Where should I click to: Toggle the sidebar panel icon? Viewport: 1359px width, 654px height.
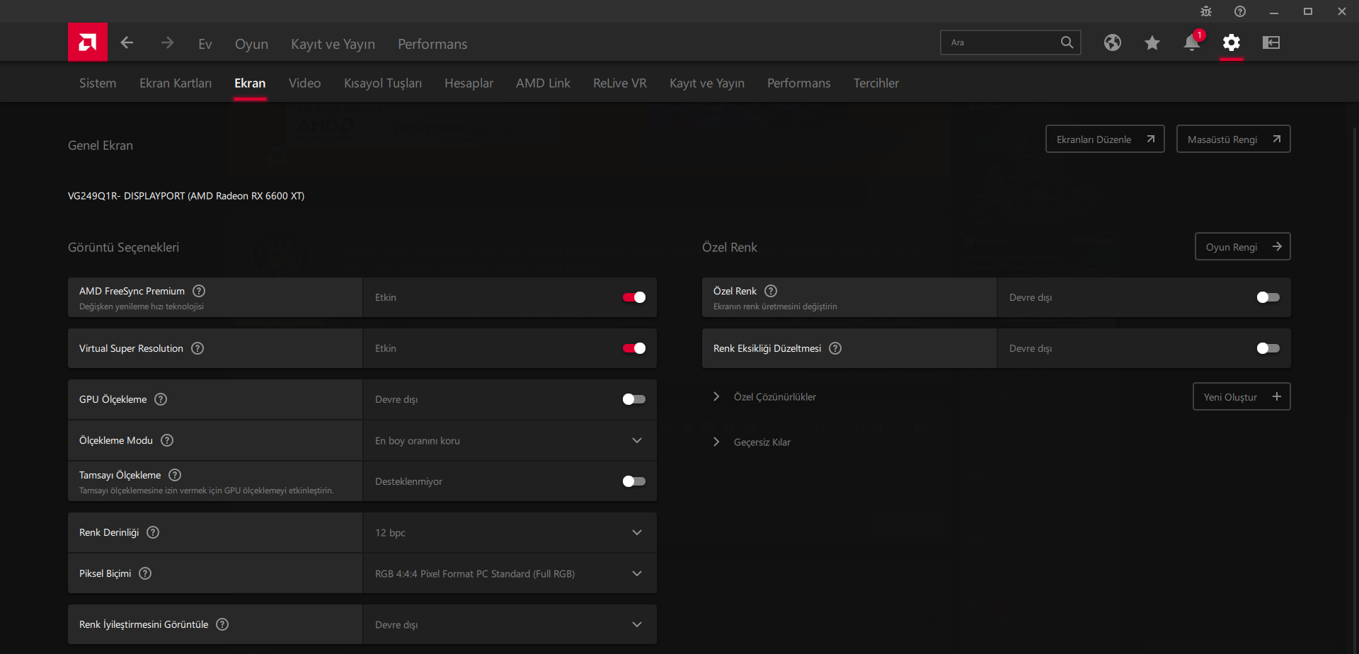pyautogui.click(x=1271, y=42)
